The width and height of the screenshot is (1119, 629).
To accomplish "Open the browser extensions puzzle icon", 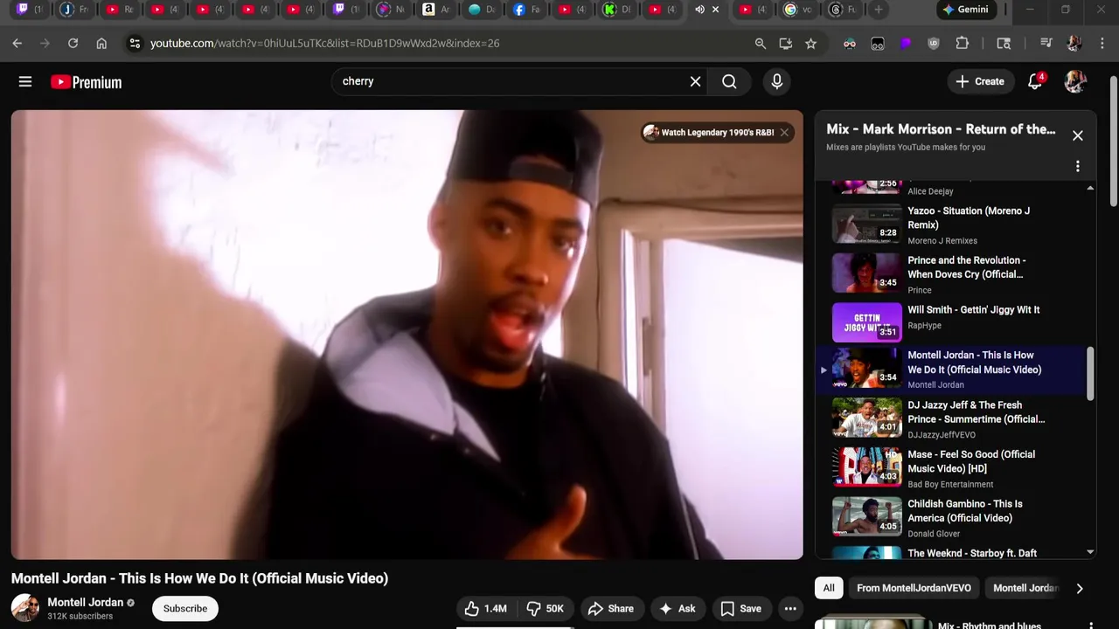I will click(x=963, y=43).
